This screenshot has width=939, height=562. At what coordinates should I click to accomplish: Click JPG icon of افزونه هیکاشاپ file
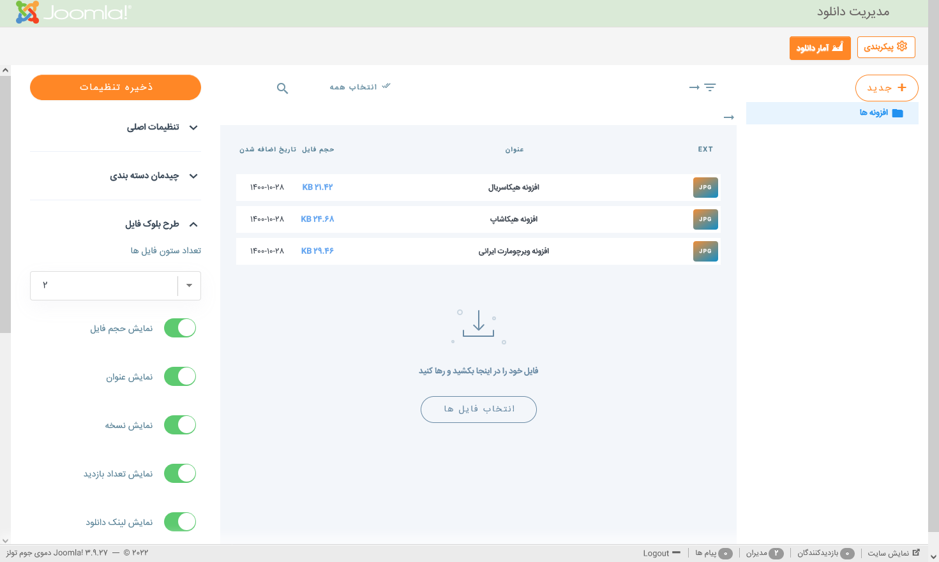click(705, 219)
